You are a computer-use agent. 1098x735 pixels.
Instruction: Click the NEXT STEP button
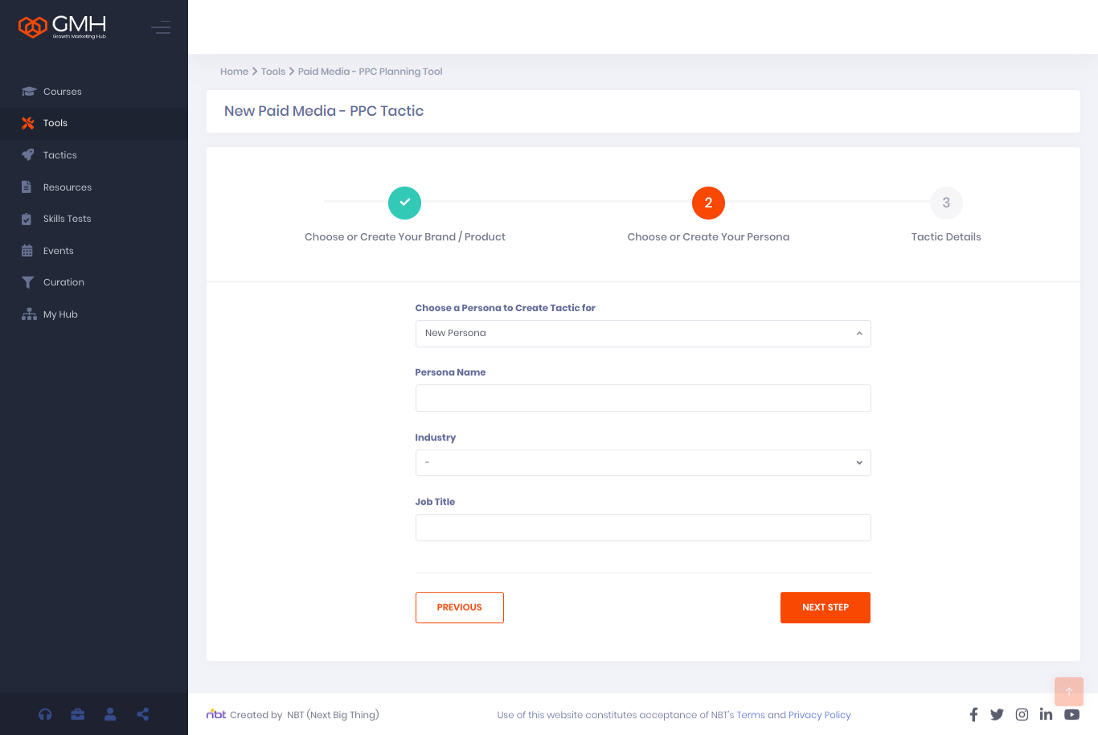click(x=826, y=607)
